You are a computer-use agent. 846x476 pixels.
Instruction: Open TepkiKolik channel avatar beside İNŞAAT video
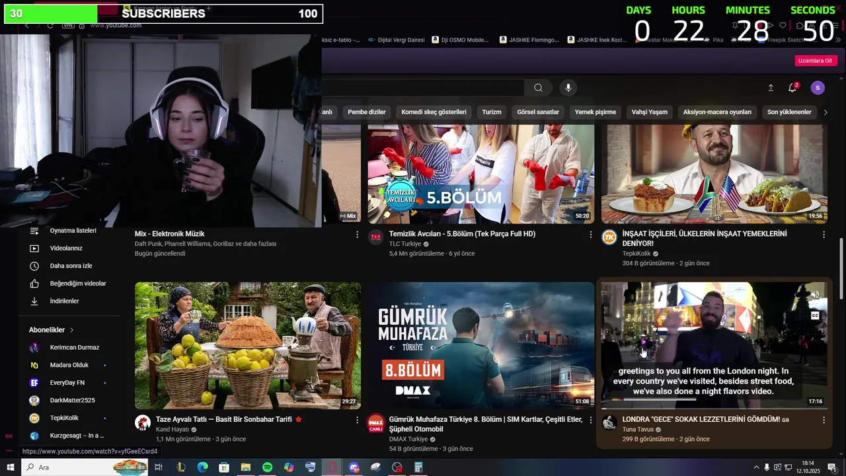pos(609,237)
